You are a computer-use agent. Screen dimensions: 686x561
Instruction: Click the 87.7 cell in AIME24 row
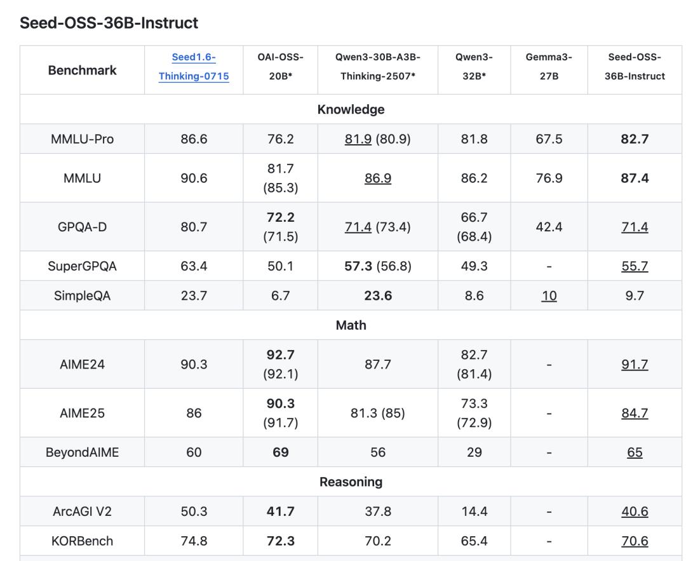[x=378, y=364]
